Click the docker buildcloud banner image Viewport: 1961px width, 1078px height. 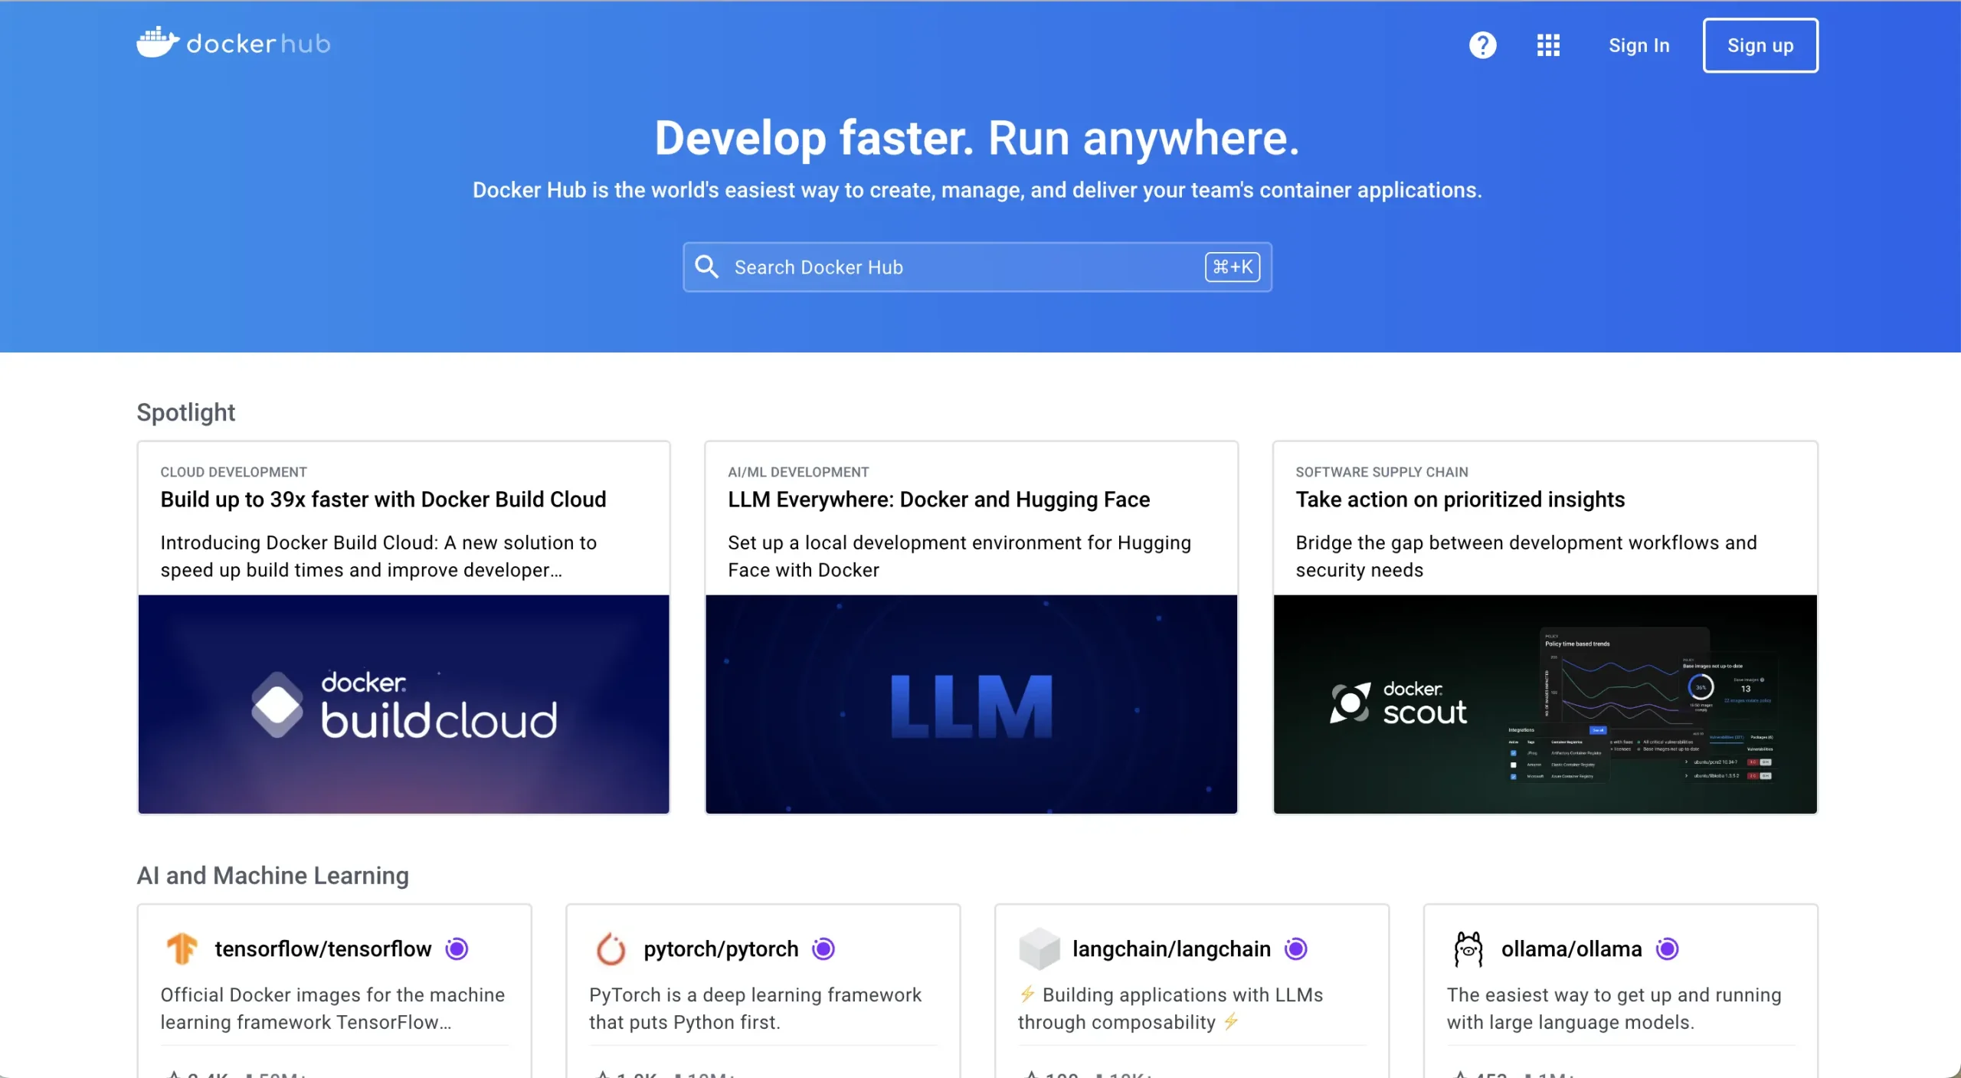tap(404, 704)
